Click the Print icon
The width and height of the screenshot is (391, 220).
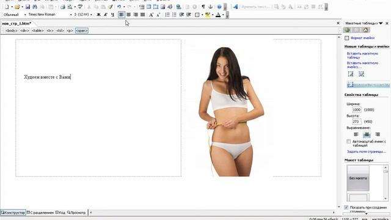63,7
